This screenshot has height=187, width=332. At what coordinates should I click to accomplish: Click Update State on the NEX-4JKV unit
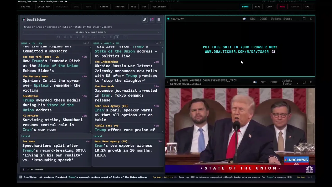281,19
